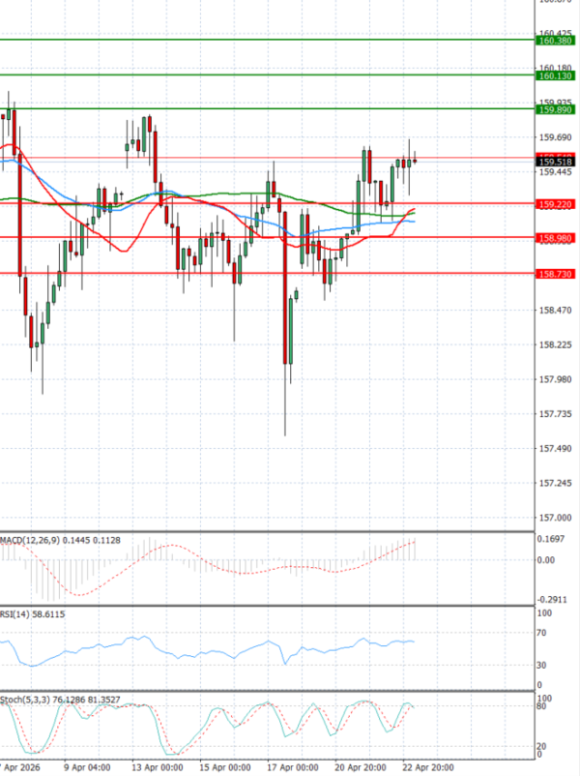This screenshot has height=776, width=580.
Task: Click the 158.730 red support price label
Action: coord(557,274)
